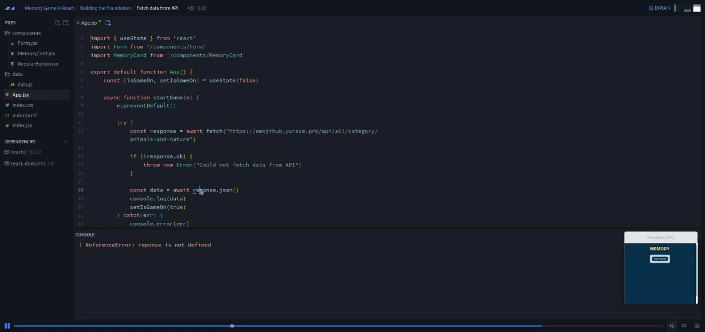Image resolution: width=705 pixels, height=332 pixels.
Task: Click console.log(data) on line 19
Action: [158, 199]
